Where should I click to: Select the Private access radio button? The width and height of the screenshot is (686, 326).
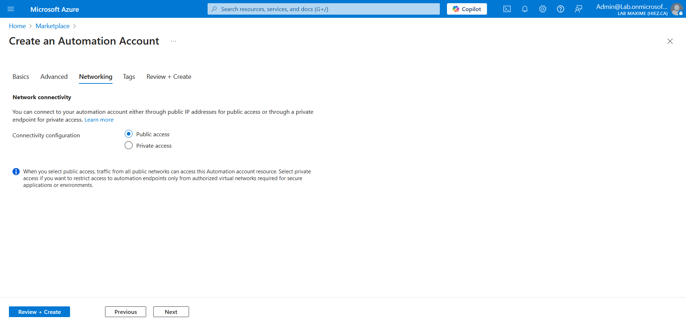pos(129,146)
